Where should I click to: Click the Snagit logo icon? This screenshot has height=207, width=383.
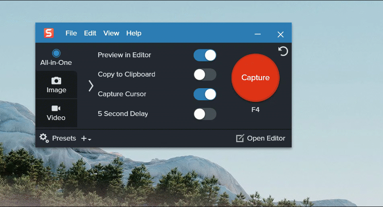pyautogui.click(x=49, y=33)
